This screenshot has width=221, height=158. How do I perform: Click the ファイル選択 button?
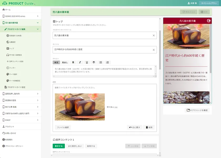point(63,127)
